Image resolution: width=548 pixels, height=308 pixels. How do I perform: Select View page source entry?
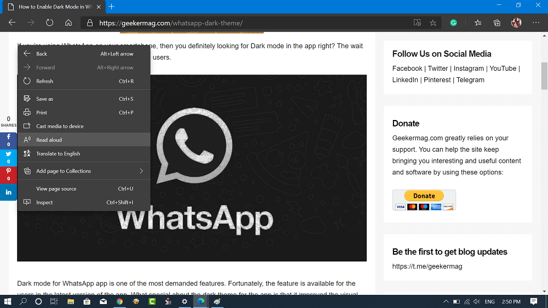coord(84,189)
